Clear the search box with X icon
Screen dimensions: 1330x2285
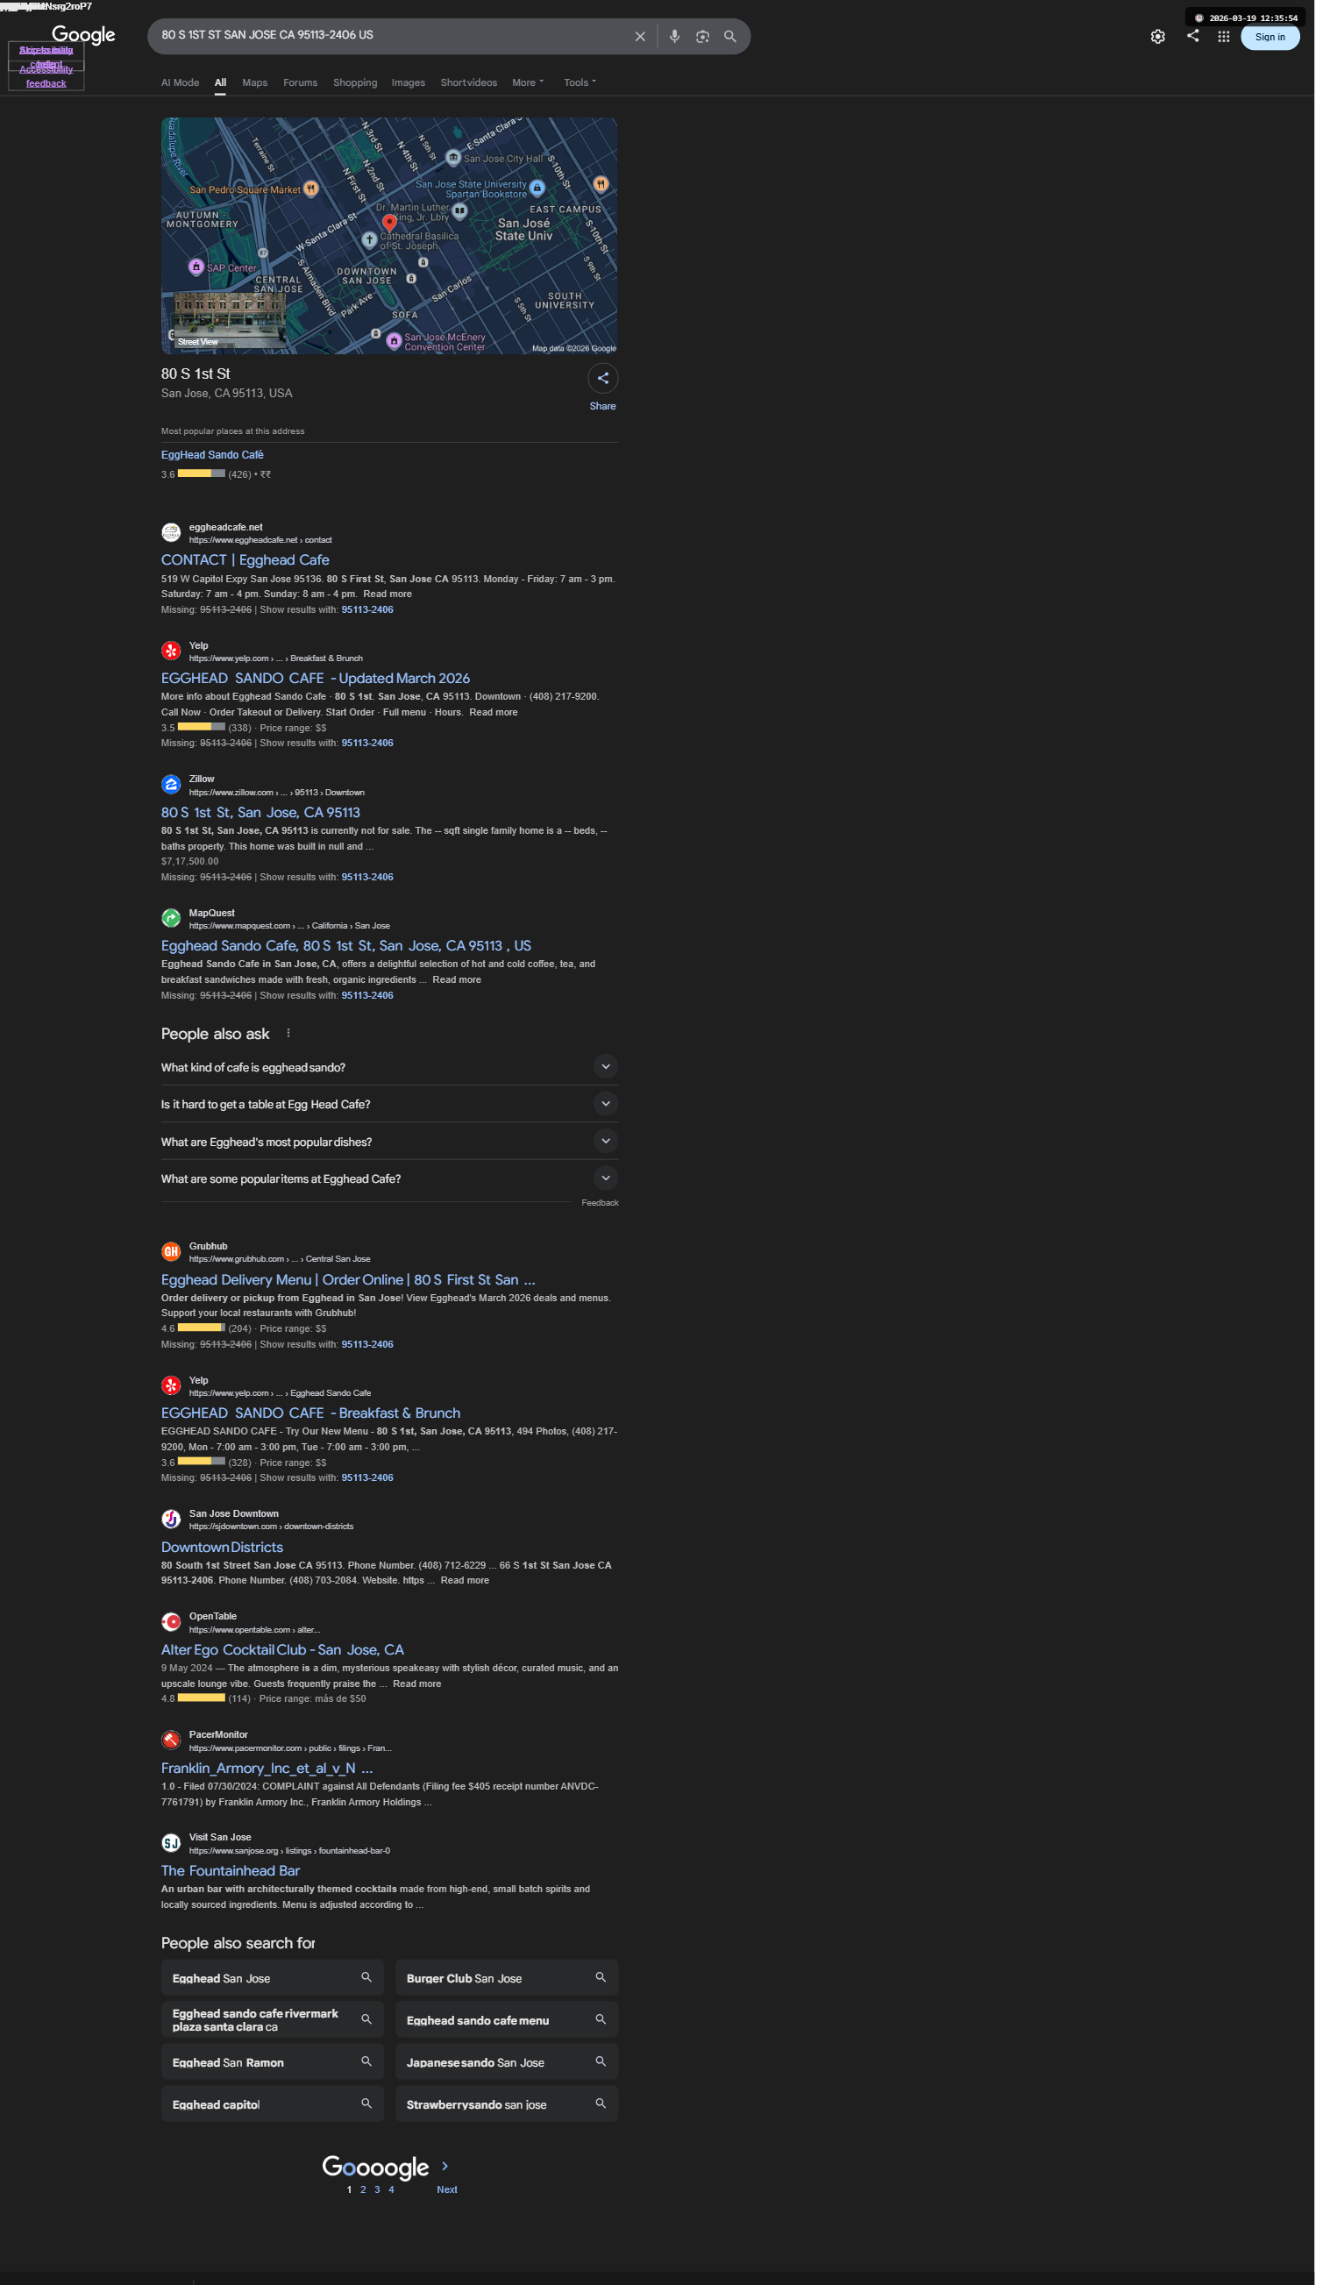coord(640,36)
